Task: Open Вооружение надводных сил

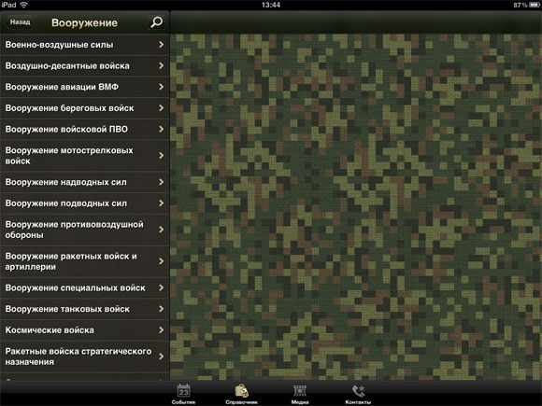Action: [x=85, y=182]
